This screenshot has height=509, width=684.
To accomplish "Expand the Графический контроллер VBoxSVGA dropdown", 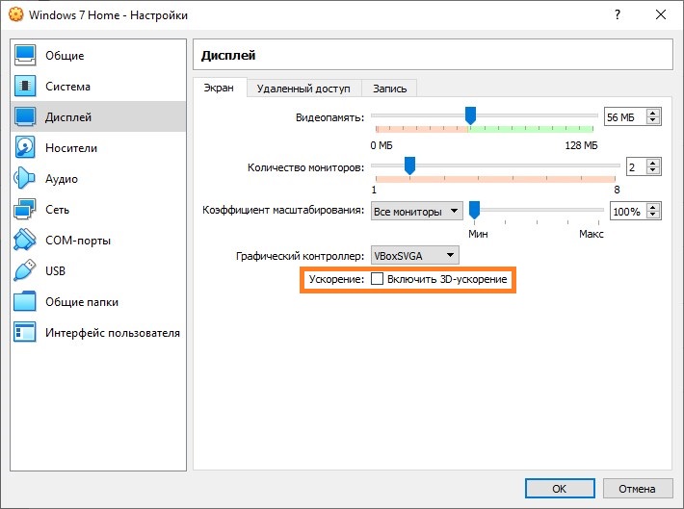I will pyautogui.click(x=415, y=256).
